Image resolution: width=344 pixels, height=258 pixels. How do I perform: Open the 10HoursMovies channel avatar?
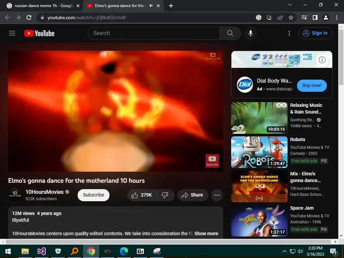[15, 195]
